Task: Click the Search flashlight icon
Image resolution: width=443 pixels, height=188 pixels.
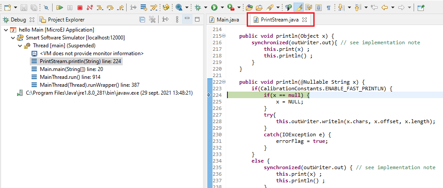Action: point(270,7)
